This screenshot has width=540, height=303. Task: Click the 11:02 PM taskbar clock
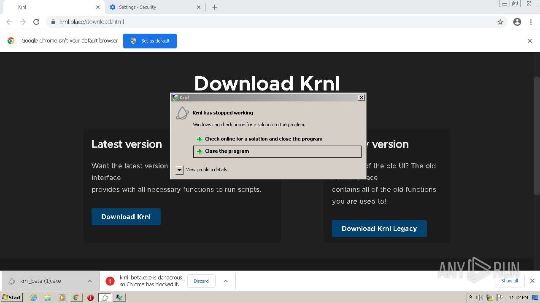518,298
